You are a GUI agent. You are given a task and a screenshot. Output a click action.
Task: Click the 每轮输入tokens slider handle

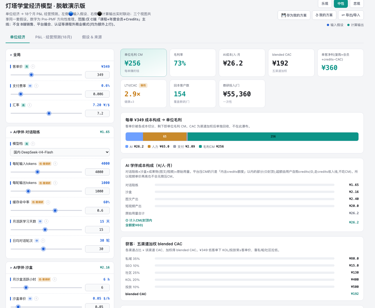[37, 172]
